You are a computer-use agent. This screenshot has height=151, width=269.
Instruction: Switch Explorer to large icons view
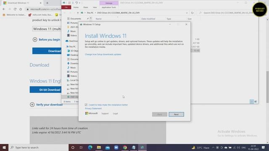click(x=256, y=102)
